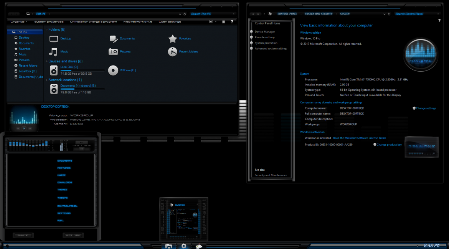Image resolution: width=449 pixels, height=249 pixels.
Task: Click the help question mark in This PC window
Action: 232,22
